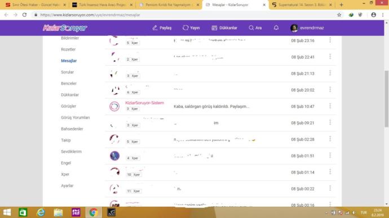Open options menu for 08 Şub 21:13 message

330,73
